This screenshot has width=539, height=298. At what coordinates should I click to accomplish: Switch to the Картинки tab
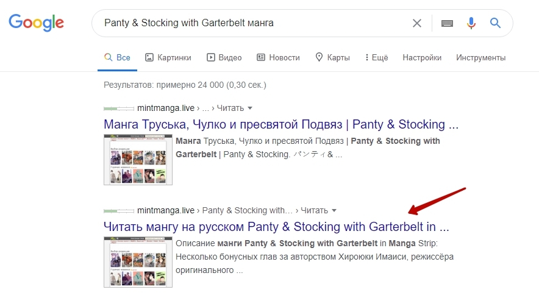click(168, 57)
